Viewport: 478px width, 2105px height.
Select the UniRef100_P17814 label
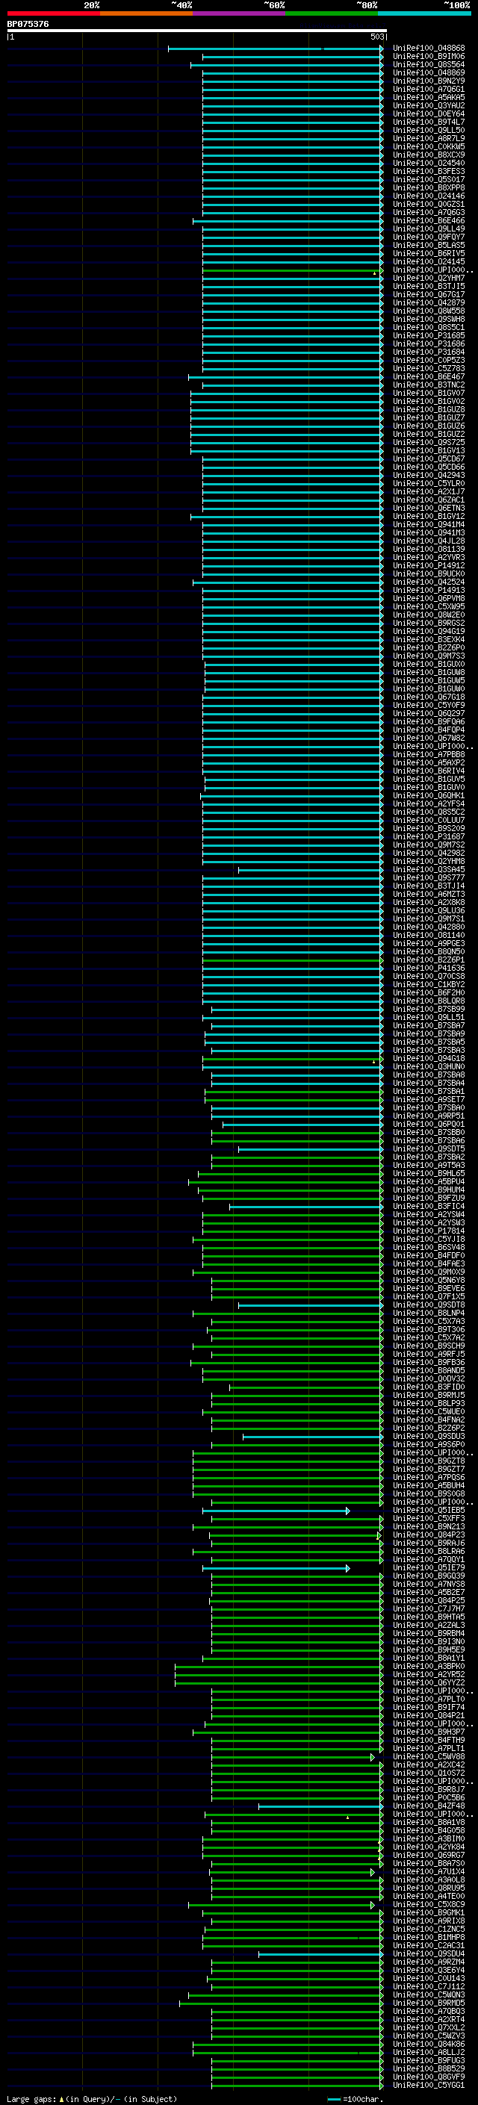(428, 1231)
